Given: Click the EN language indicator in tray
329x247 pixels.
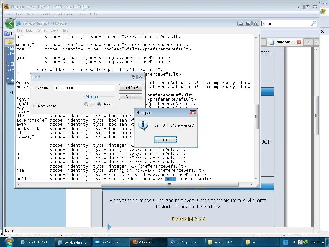Looking at the screenshot, I should tap(285, 242).
